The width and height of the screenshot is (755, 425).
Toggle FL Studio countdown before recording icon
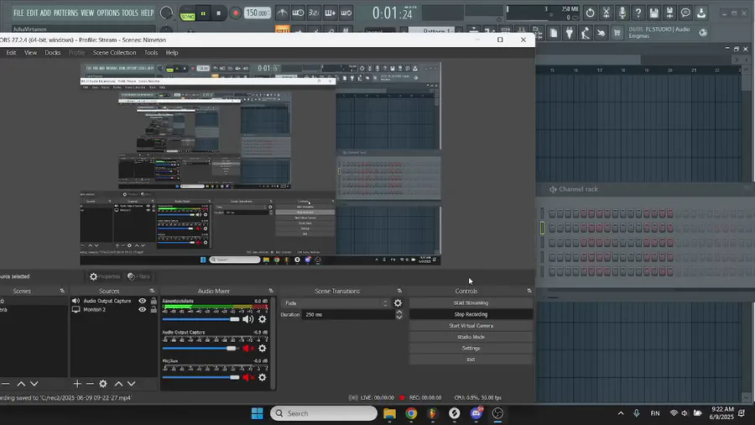click(x=314, y=13)
